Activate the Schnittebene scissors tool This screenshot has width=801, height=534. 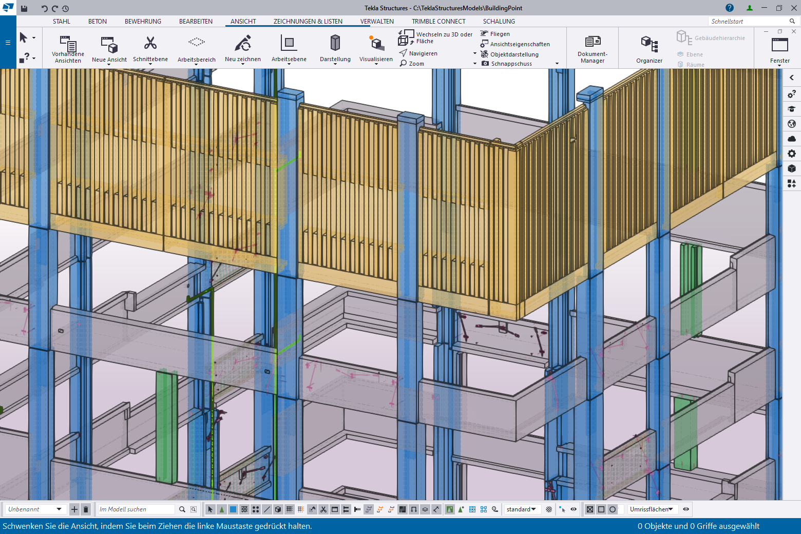(x=150, y=43)
